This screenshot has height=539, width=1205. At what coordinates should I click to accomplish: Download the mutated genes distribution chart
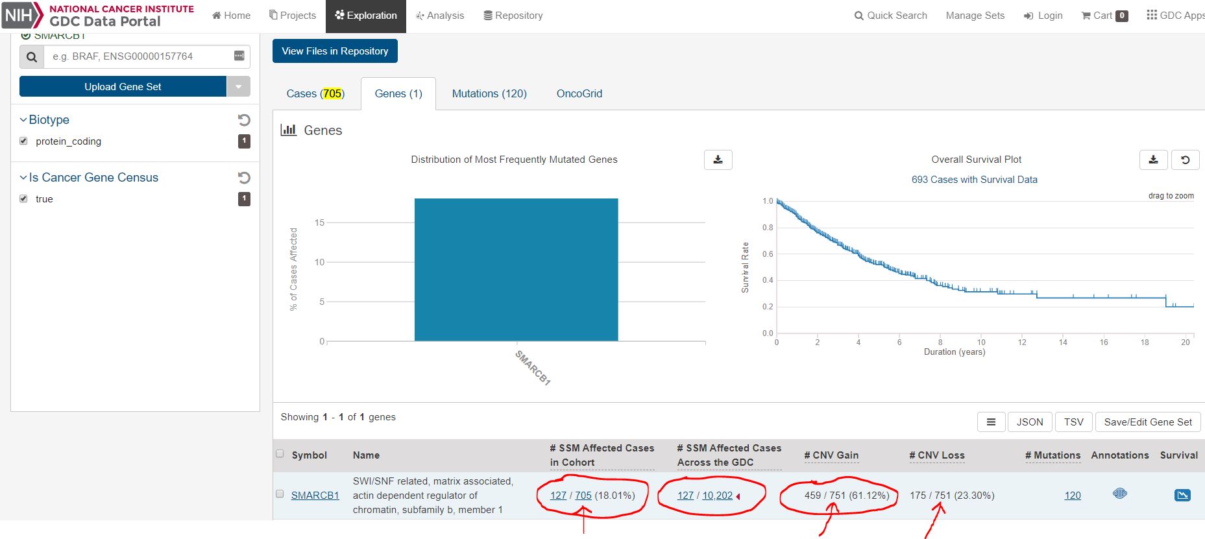click(718, 160)
